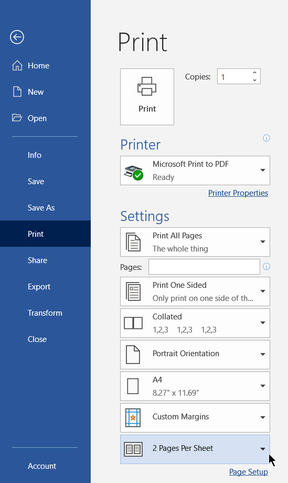Click the back arrow circle icon
This screenshot has width=288, height=483.
click(x=17, y=37)
